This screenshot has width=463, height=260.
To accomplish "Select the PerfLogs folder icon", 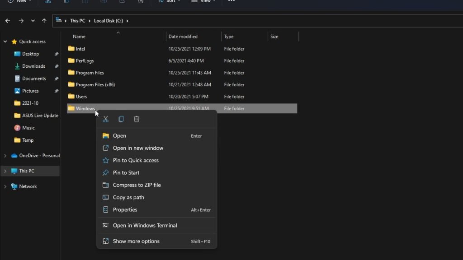I will click(71, 60).
